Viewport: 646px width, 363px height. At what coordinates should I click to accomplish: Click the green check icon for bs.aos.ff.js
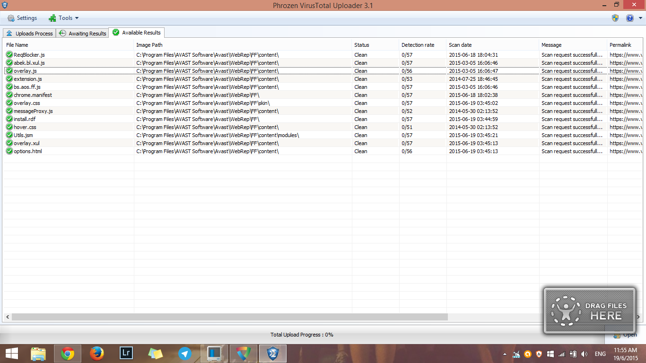(9, 87)
